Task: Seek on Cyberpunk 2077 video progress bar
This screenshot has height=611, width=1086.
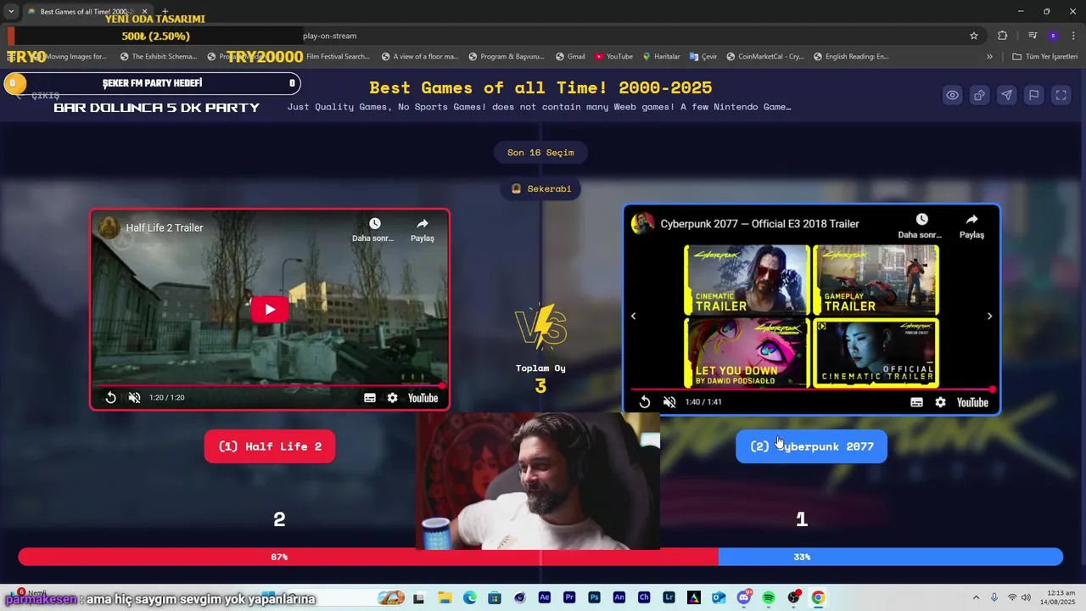Action: click(x=812, y=390)
